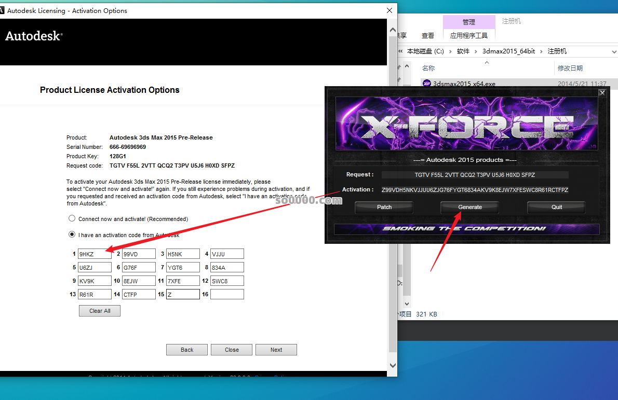Select I have an activation code option
The height and width of the screenshot is (400, 618).
click(x=72, y=235)
